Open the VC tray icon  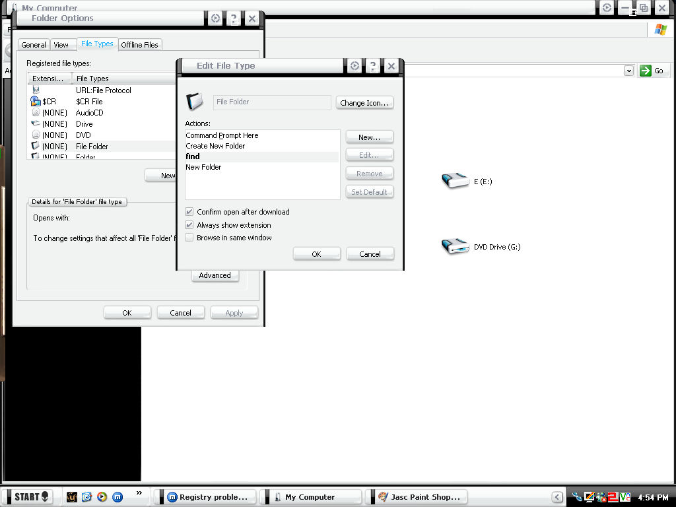point(625,497)
